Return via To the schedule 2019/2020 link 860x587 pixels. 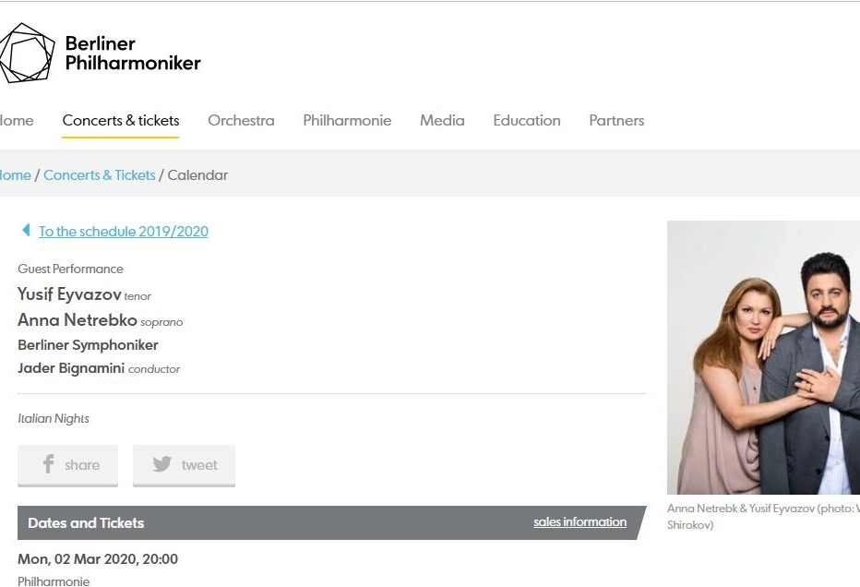[x=124, y=231]
